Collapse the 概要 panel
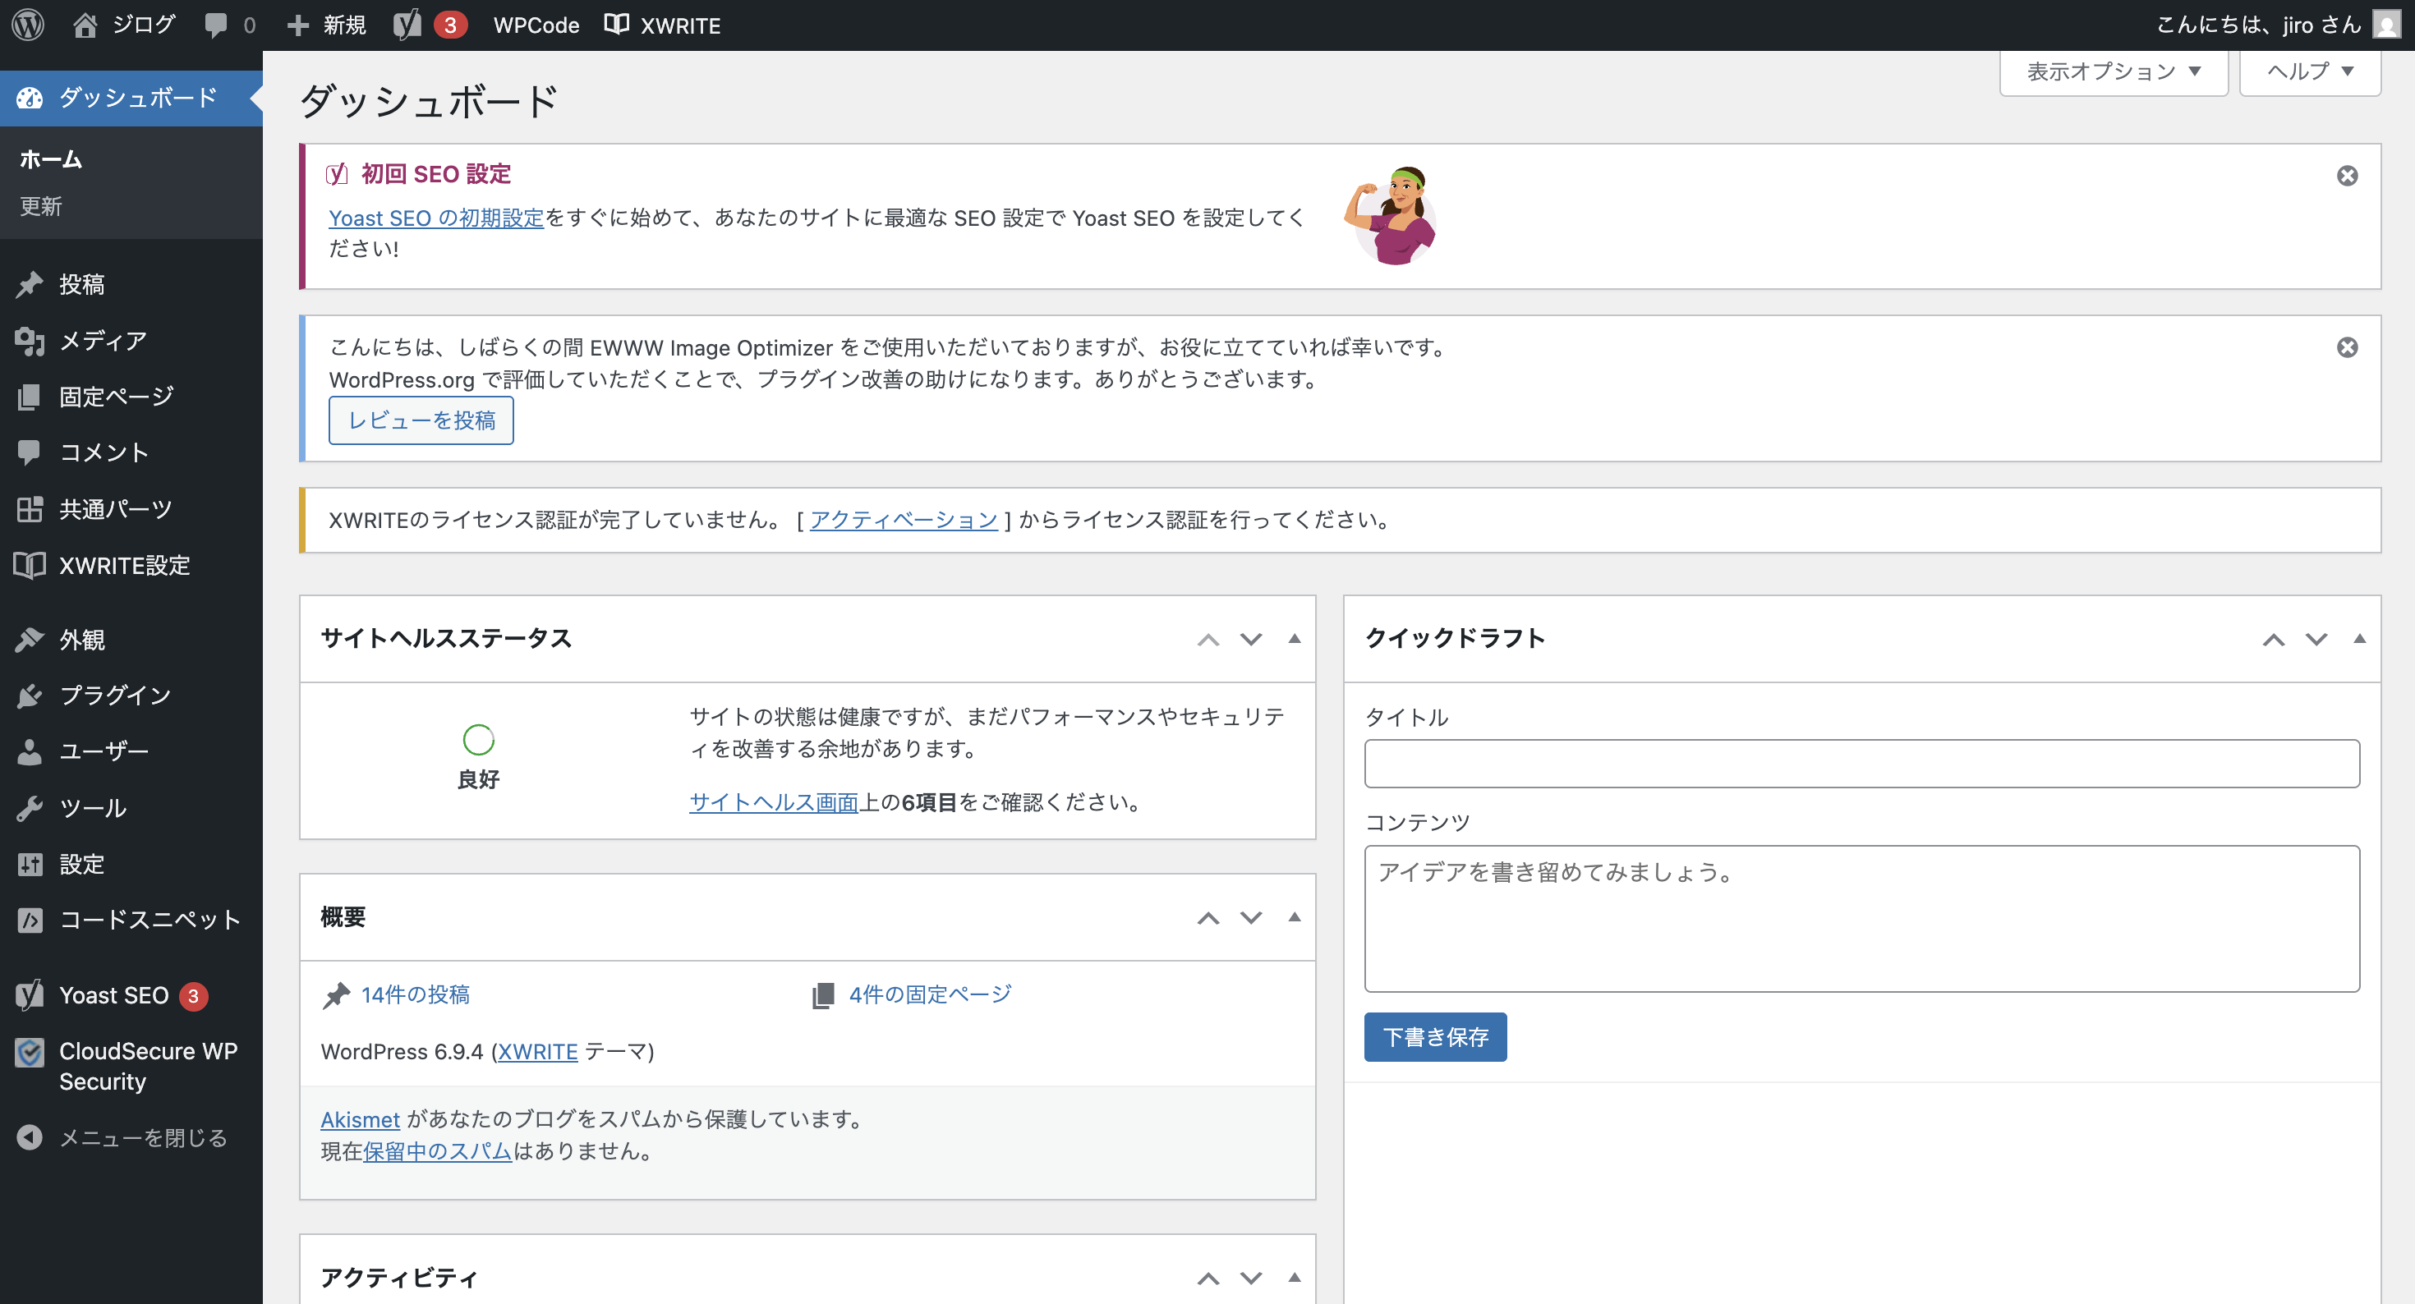2415x1304 pixels. [x=1295, y=917]
